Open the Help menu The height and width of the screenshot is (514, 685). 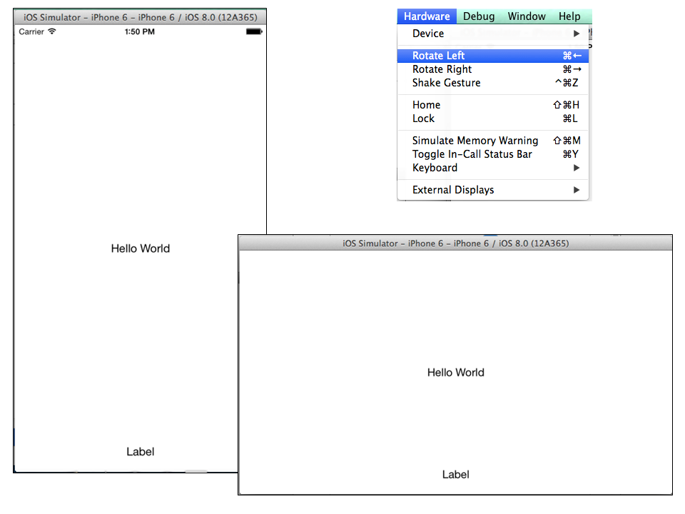pyautogui.click(x=569, y=16)
